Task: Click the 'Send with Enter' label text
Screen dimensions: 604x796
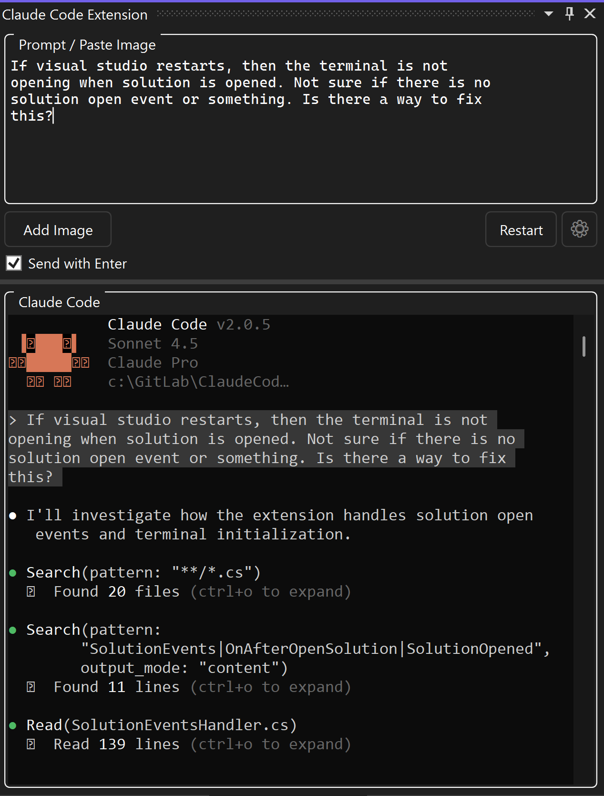Action: pyautogui.click(x=77, y=263)
